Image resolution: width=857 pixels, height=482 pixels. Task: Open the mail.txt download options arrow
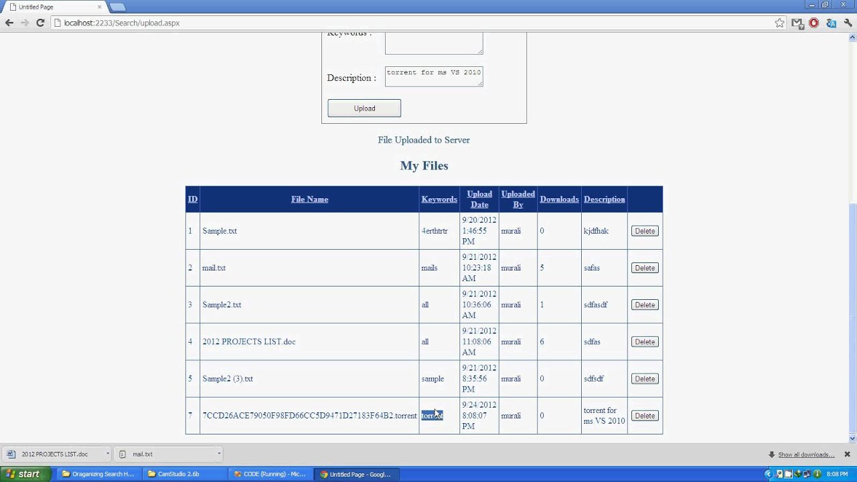[218, 454]
